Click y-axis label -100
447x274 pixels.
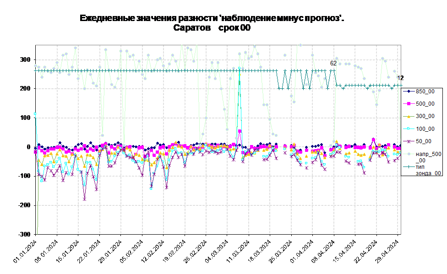24,176
